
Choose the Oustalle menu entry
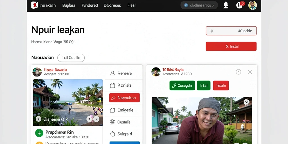click(124, 122)
